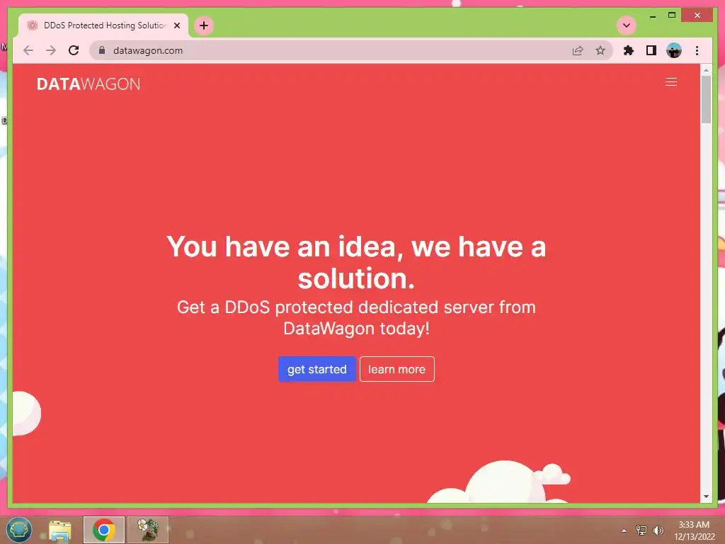
Task: Open the Chrome profile avatar
Action: click(674, 50)
